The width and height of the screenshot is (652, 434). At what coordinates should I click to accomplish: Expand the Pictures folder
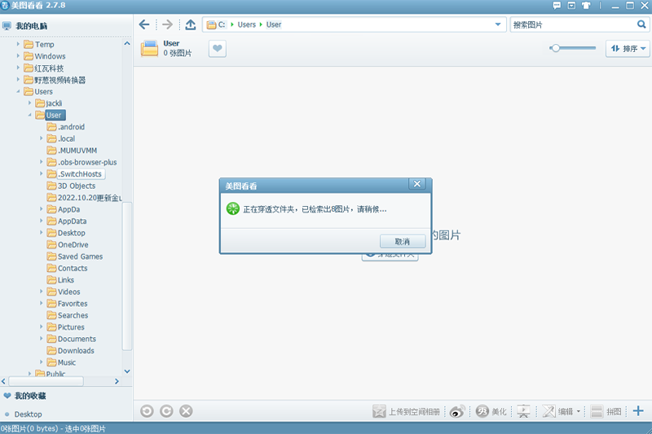tap(42, 327)
